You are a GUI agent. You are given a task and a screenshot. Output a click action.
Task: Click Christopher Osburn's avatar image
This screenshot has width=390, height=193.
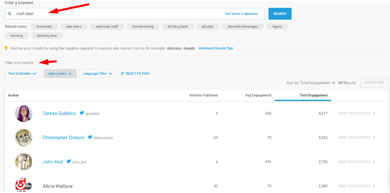point(24,137)
